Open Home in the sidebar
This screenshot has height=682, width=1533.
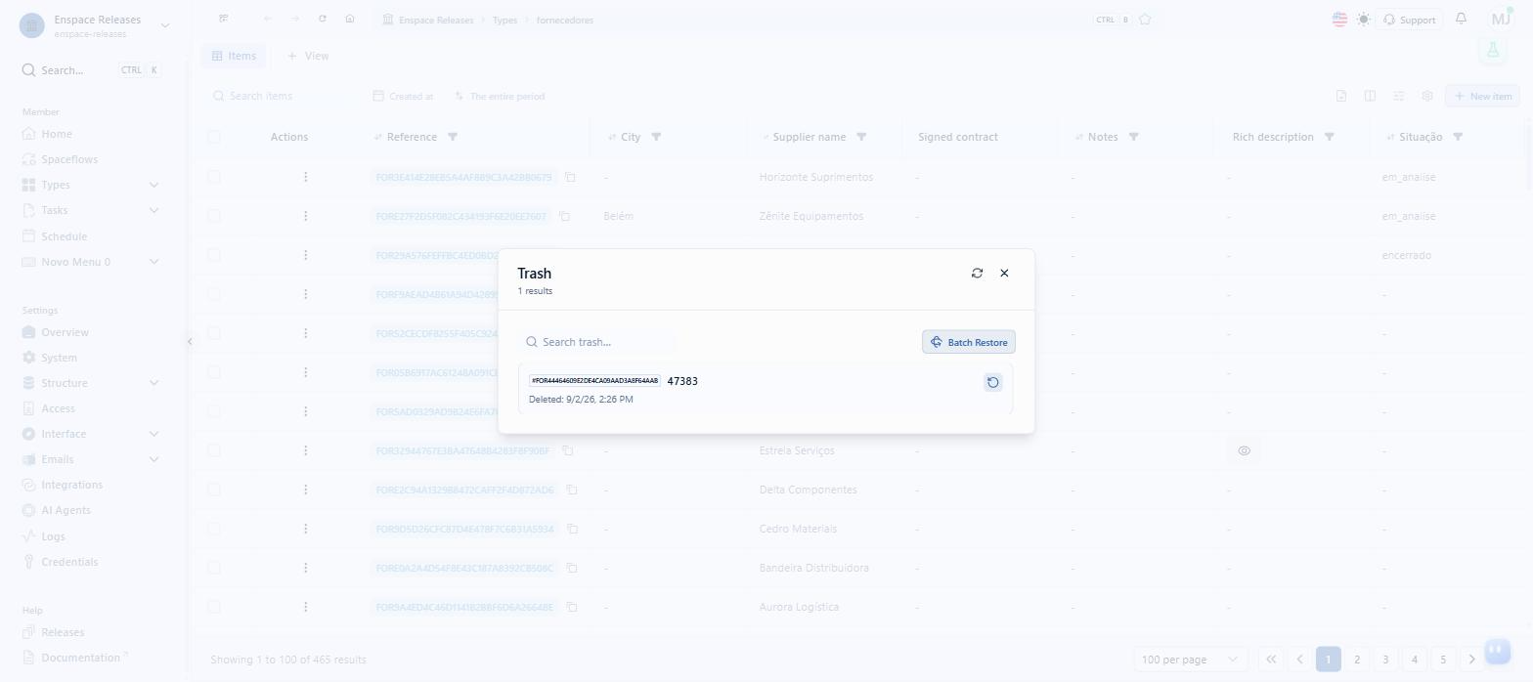57,134
